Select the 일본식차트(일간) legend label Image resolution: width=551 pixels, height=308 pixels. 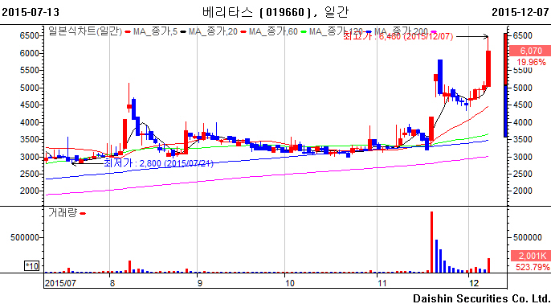pyautogui.click(x=85, y=31)
